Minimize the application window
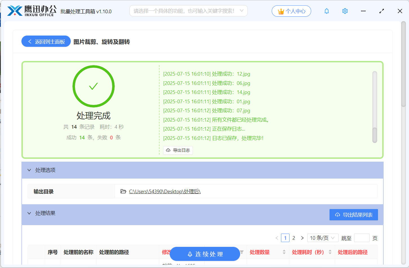The height and width of the screenshot is (268, 409). click(x=363, y=11)
